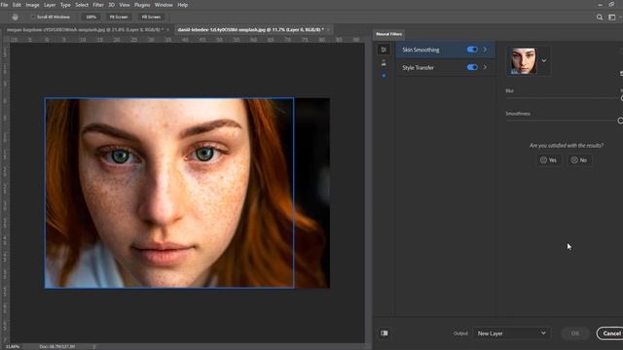
Task: Select the Hand tool icon in options bar
Action: point(15,17)
